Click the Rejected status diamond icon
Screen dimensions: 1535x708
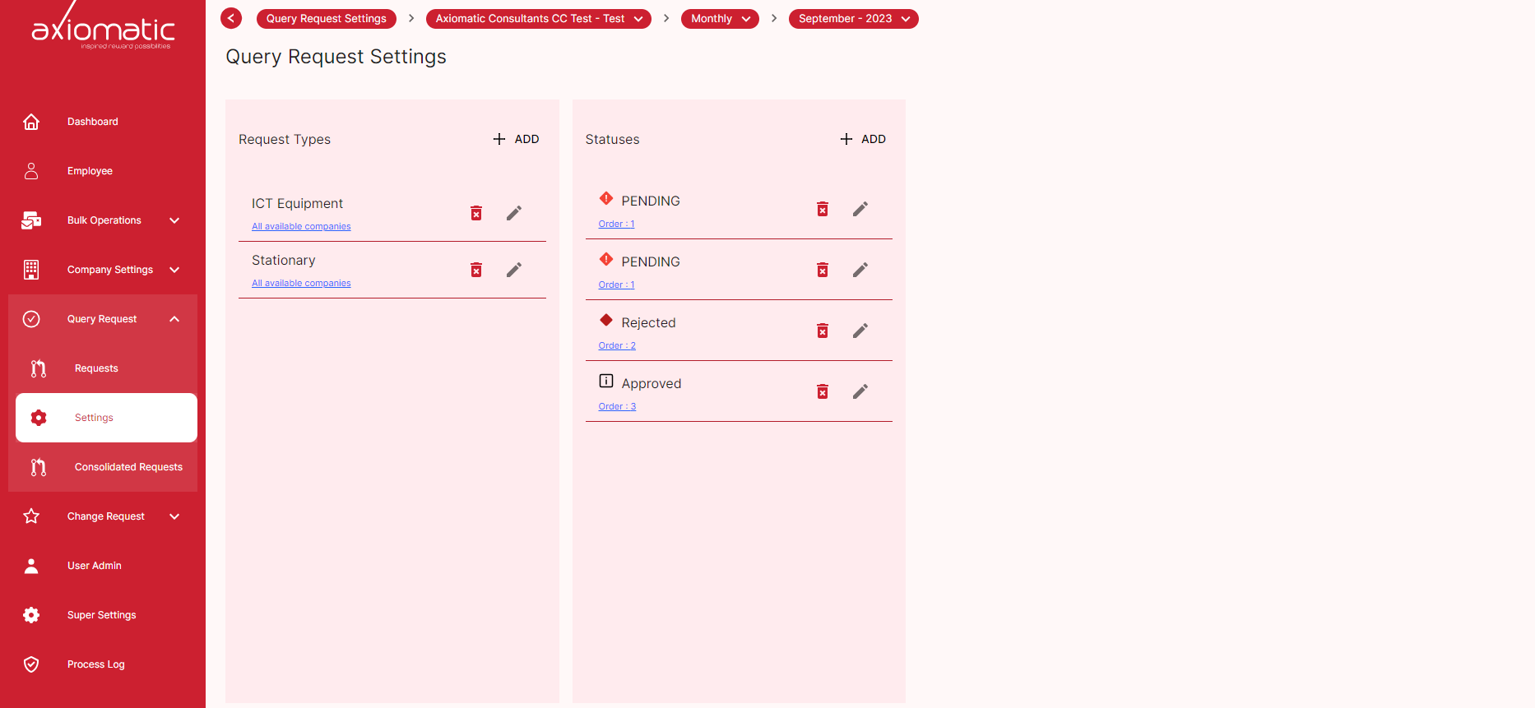tap(606, 320)
